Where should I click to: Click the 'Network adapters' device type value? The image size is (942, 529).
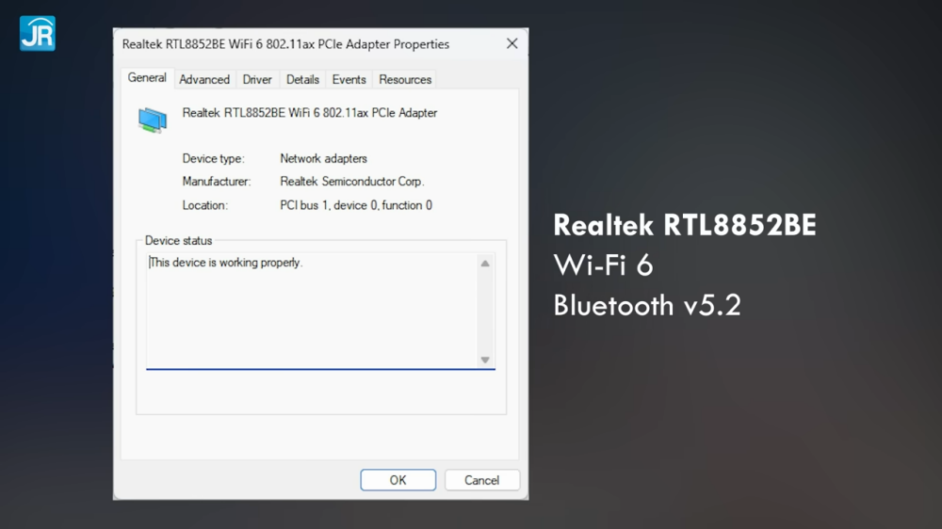click(323, 158)
